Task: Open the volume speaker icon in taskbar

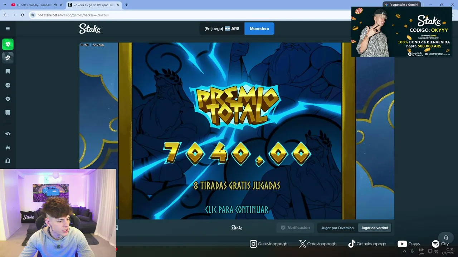Action: tap(436, 251)
